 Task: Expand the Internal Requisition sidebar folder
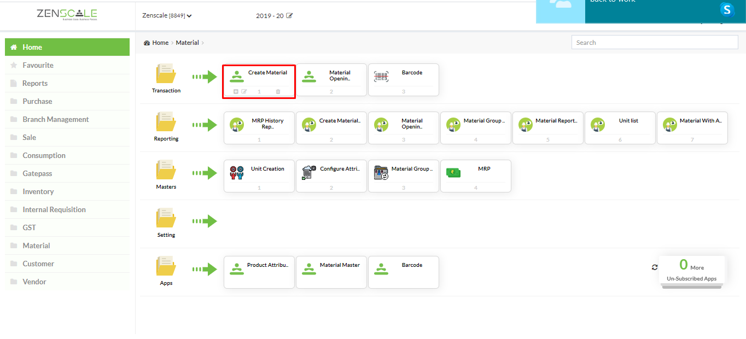pos(67,209)
